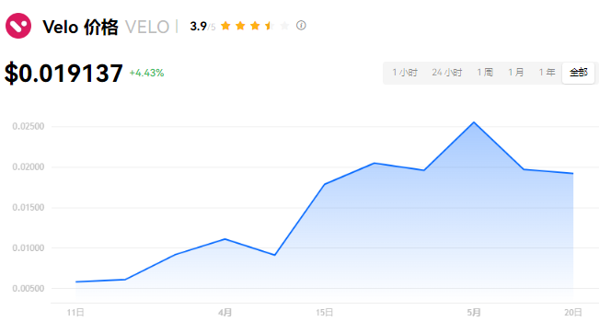The height and width of the screenshot is (333, 611).
Task: Click the first orange rating star
Action: click(x=225, y=26)
